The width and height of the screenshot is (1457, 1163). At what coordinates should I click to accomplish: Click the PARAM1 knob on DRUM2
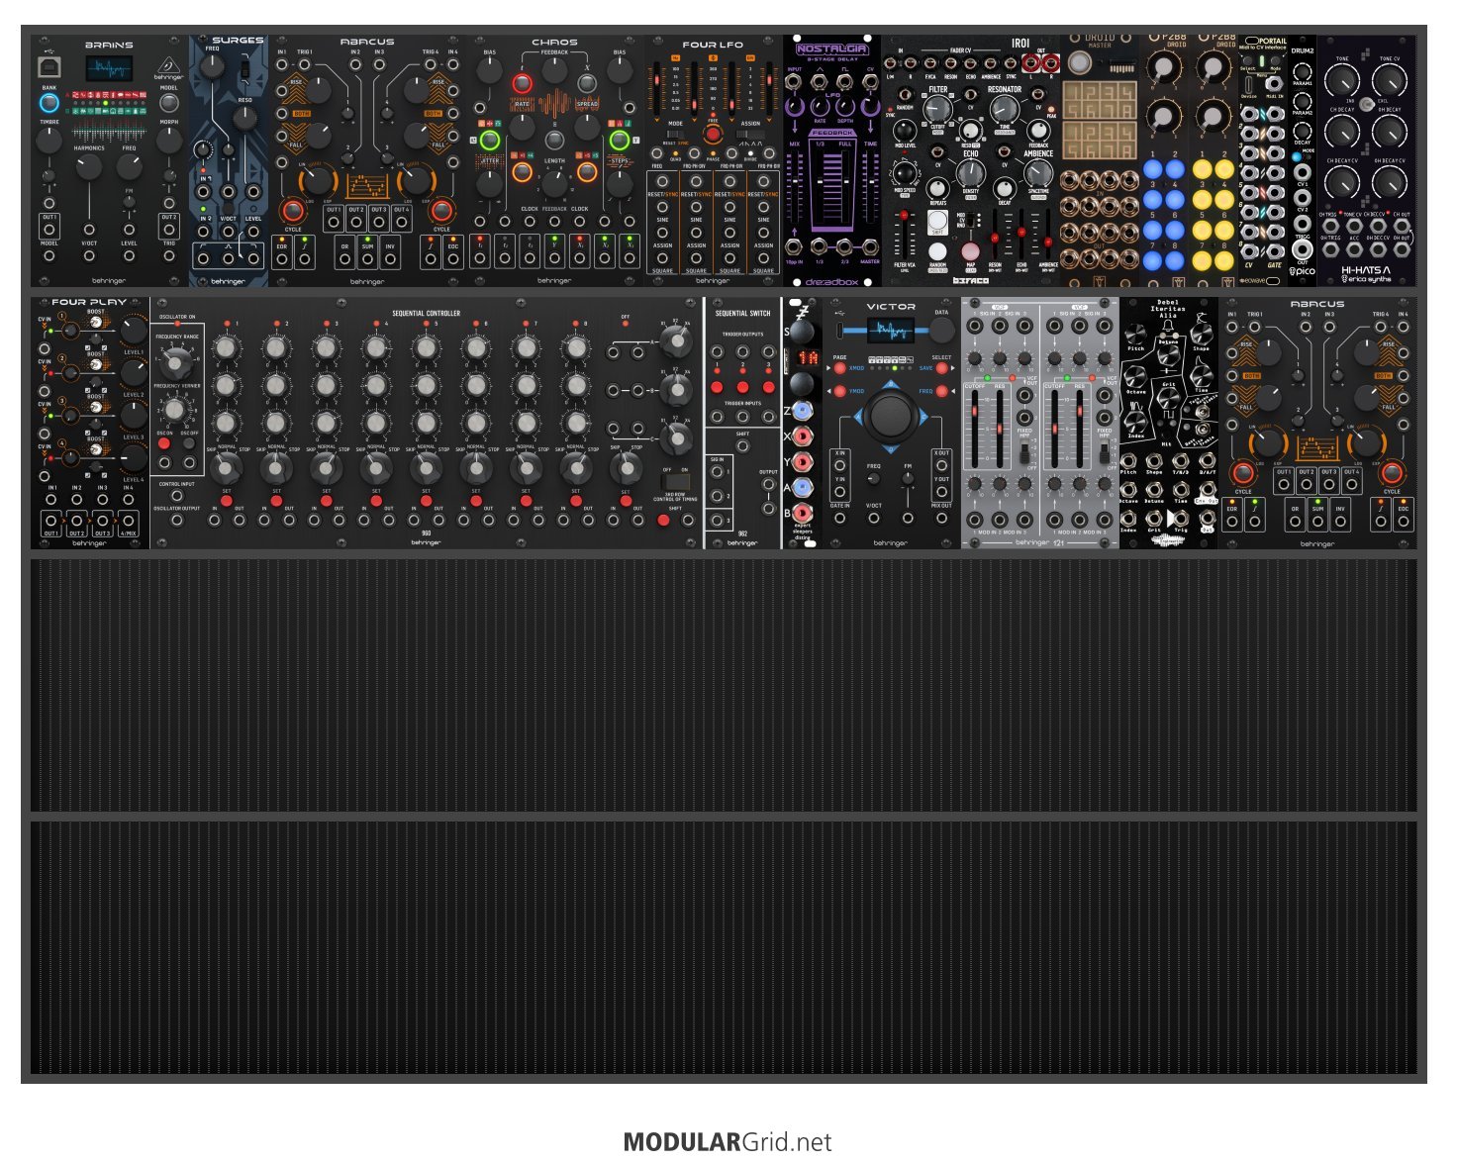[1303, 71]
